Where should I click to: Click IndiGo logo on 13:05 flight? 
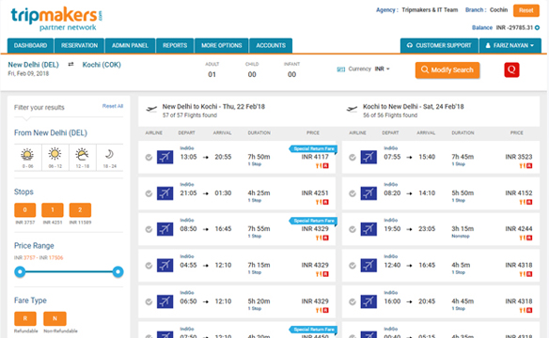pos(165,157)
